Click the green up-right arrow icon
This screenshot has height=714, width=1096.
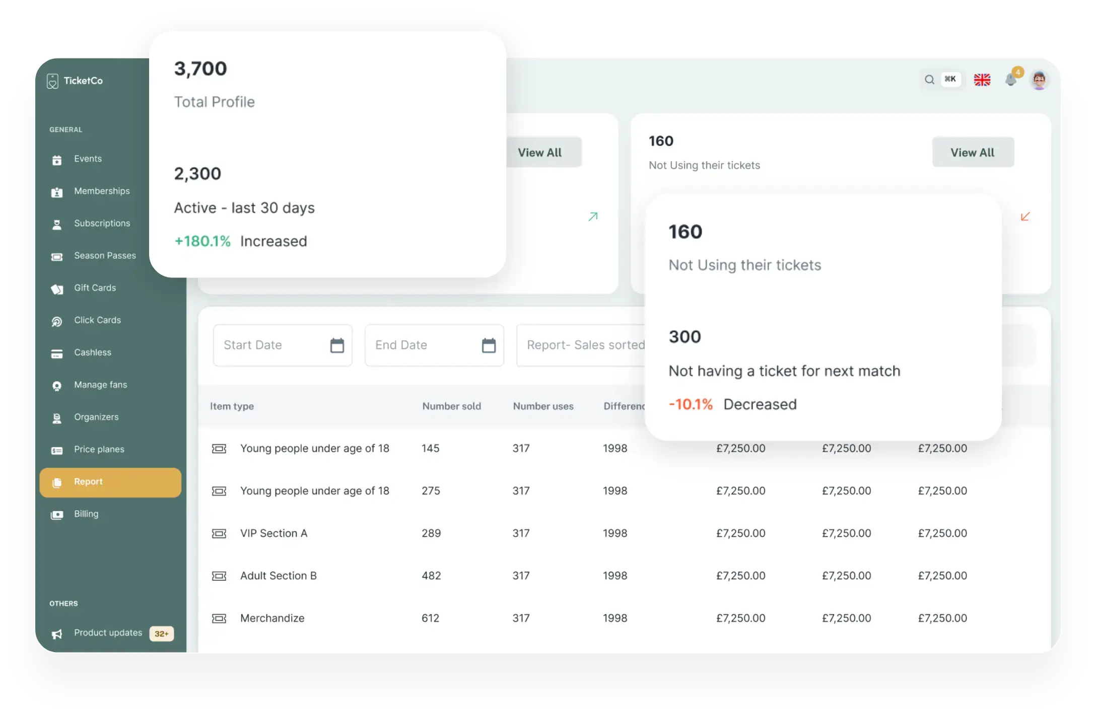coord(593,217)
